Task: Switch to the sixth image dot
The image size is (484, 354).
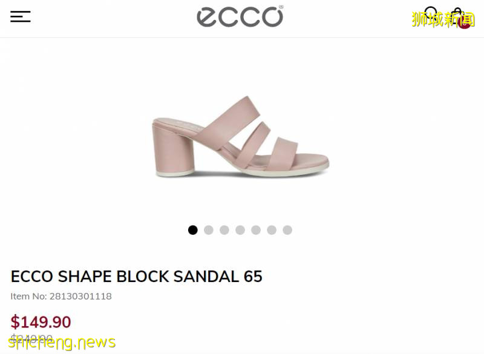Action: coord(272,230)
